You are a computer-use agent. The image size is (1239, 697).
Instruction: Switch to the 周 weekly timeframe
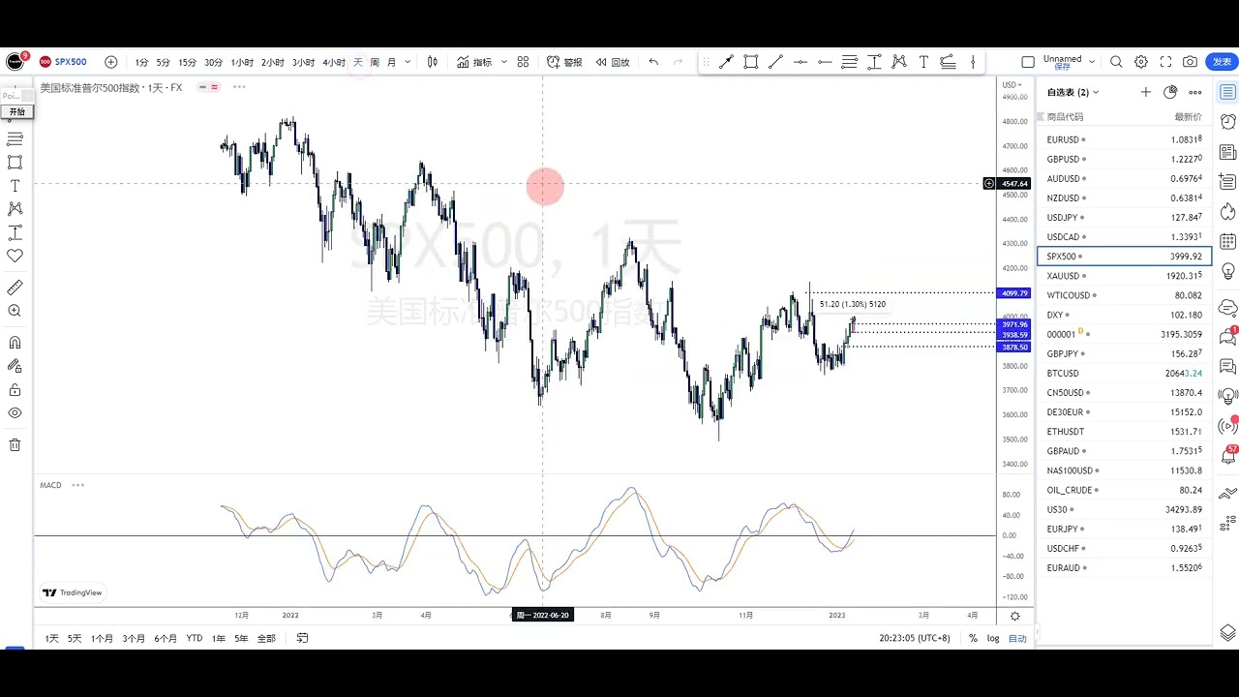[375, 62]
